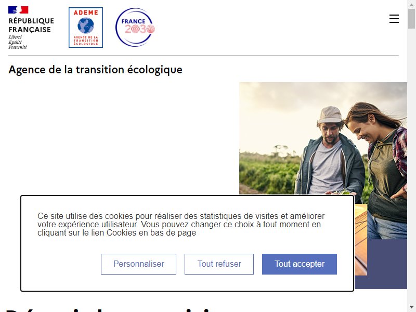Viewport: 416px width, 312px height.
Task: Click the Agence de la transition écologique title
Action: (95, 70)
